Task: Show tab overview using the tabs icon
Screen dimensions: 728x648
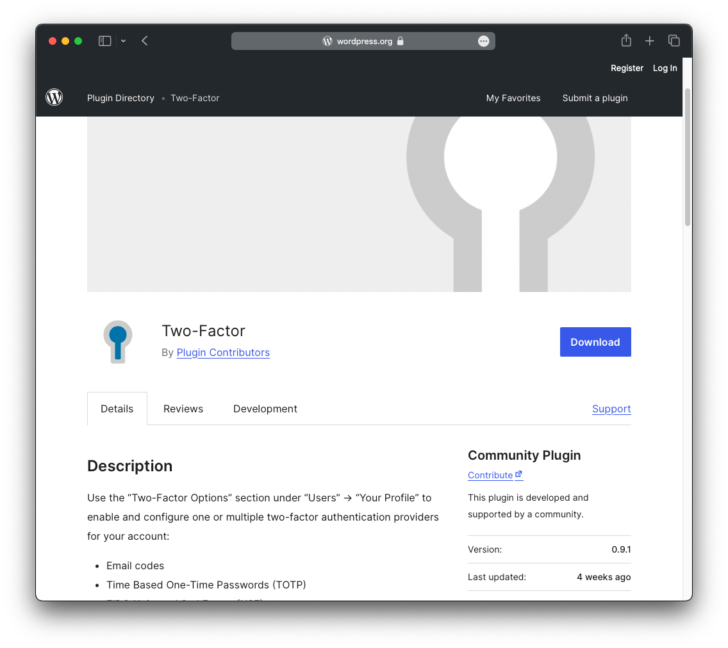Action: click(674, 40)
